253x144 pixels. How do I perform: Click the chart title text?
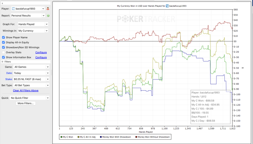152,6
